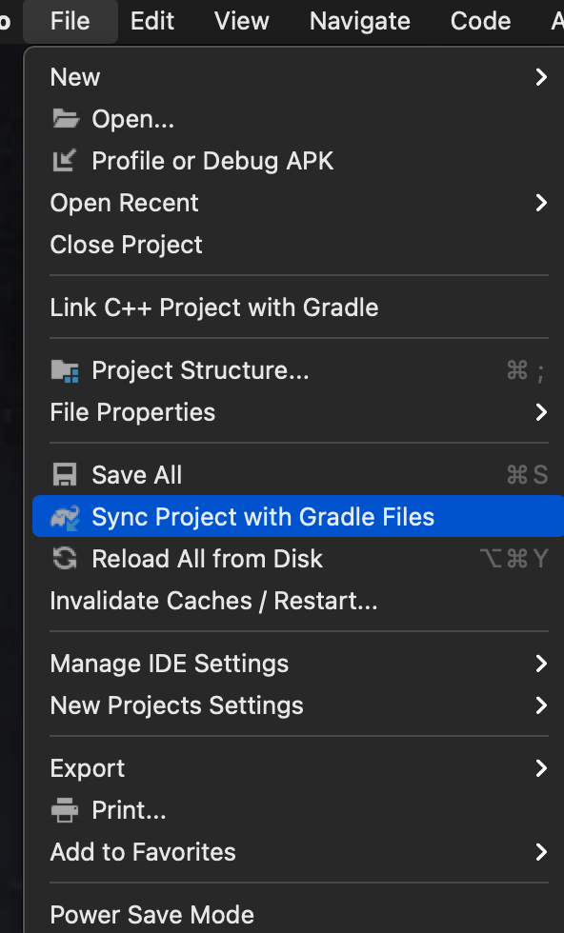Expand the File Properties submenu chevron

[541, 412]
